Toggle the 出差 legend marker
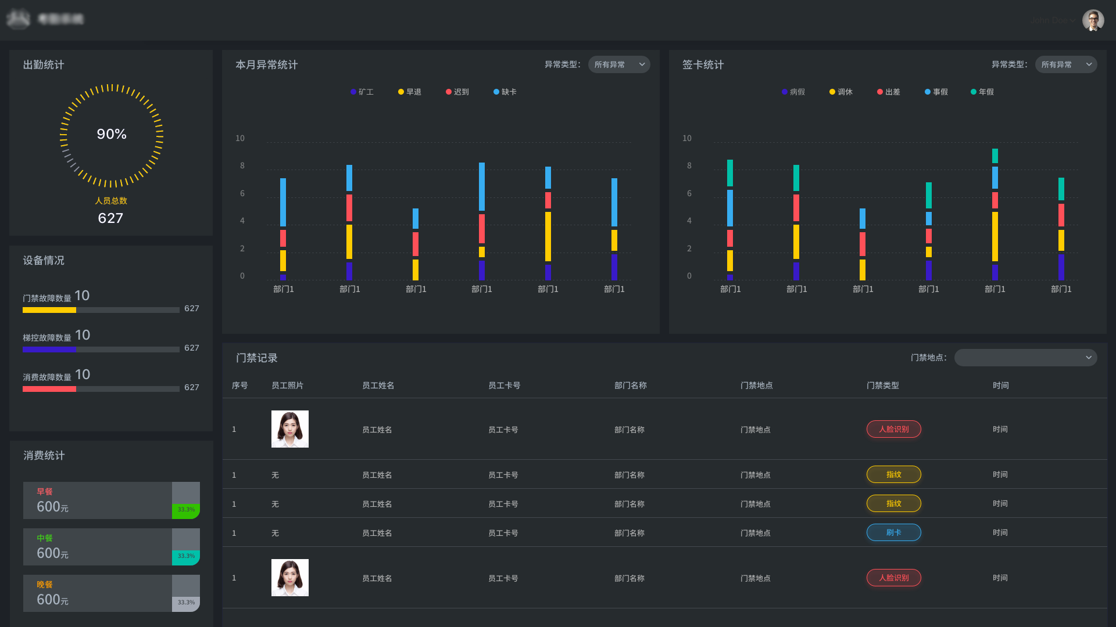1116x627 pixels. 880,92
